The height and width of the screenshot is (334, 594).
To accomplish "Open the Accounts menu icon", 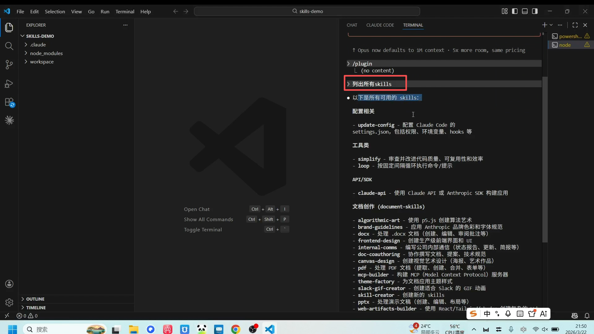I will tap(9, 284).
